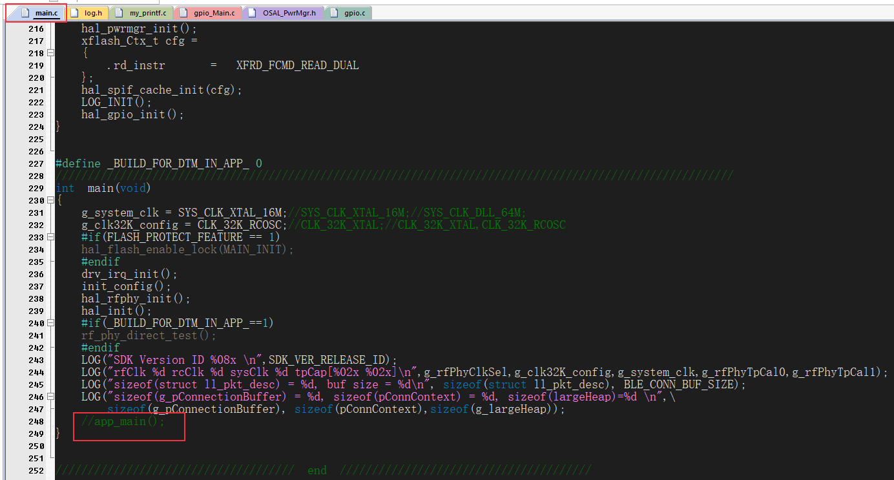Collapse the LOG fold at line 246
The height and width of the screenshot is (480, 894).
pyautogui.click(x=50, y=397)
